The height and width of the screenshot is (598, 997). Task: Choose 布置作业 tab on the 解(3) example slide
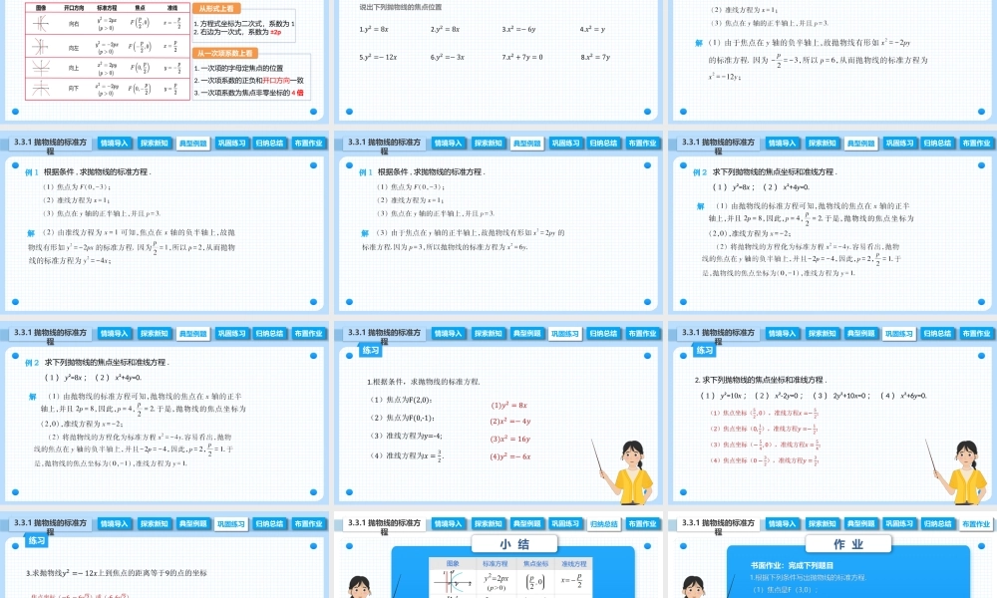pyautogui.click(x=641, y=143)
